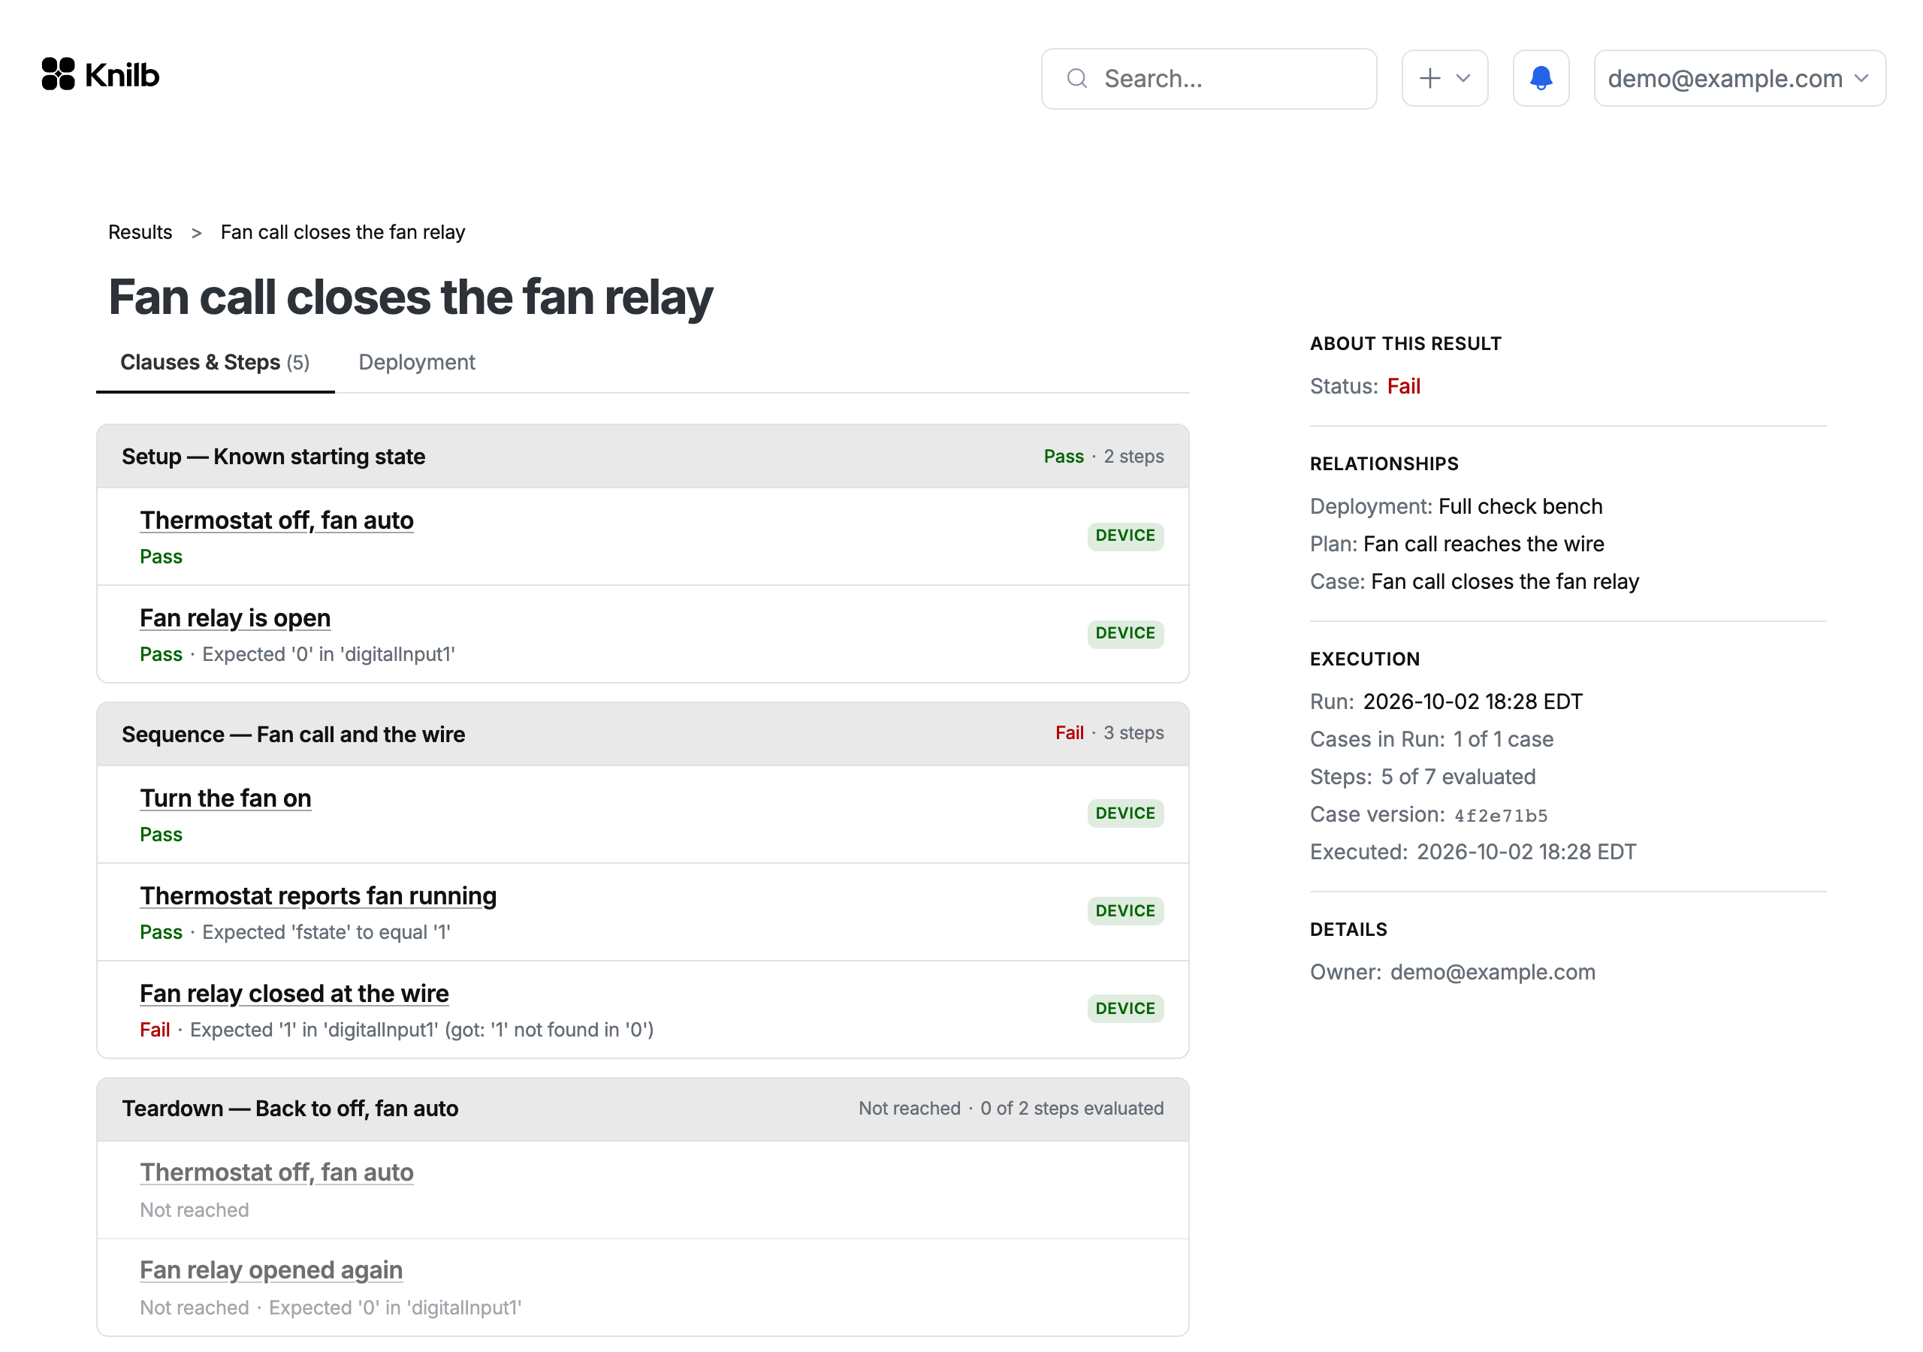Open Thermostat reports fan running step

[318, 896]
